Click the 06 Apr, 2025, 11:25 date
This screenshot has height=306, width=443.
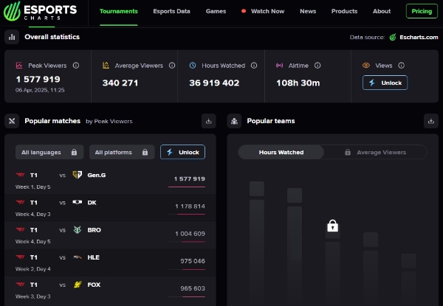click(x=40, y=90)
